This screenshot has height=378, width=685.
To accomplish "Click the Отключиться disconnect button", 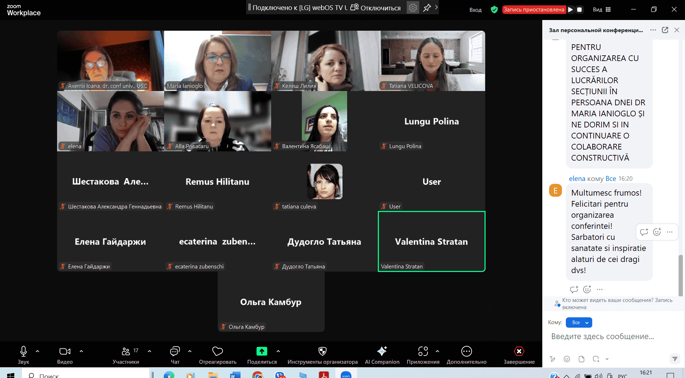I will (x=376, y=8).
